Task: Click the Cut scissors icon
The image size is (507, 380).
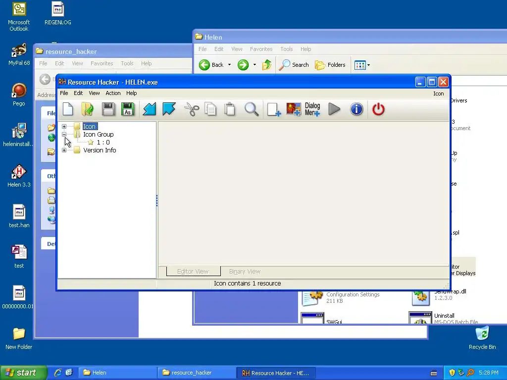Action: (x=192, y=109)
